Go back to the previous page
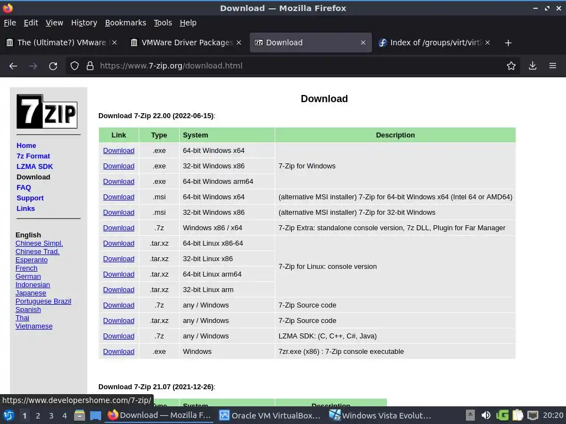This screenshot has width=566, height=424. pos(13,66)
